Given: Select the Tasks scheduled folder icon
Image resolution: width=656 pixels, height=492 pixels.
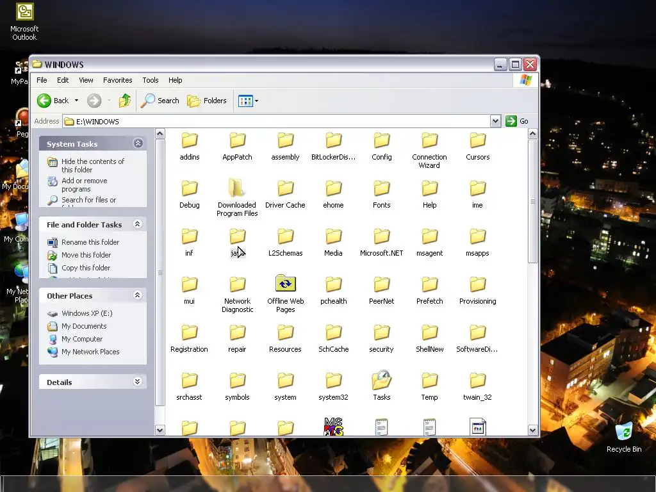Looking at the screenshot, I should tap(382, 379).
